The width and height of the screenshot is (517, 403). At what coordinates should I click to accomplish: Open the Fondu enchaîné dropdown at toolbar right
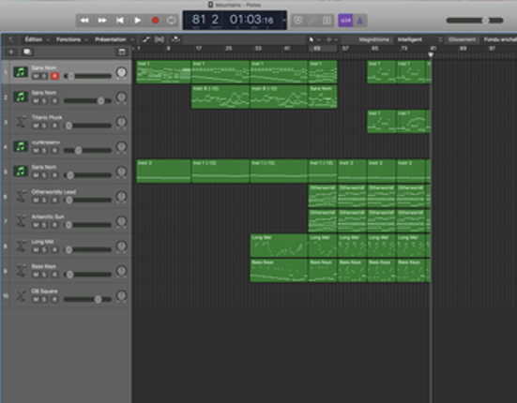click(x=499, y=39)
